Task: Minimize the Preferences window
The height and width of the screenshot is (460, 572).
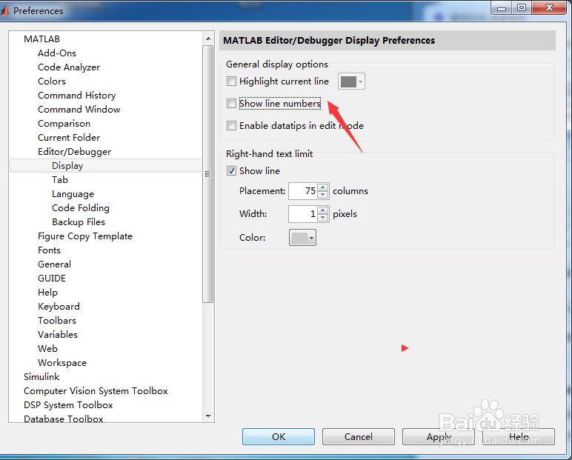Action: pos(502,7)
